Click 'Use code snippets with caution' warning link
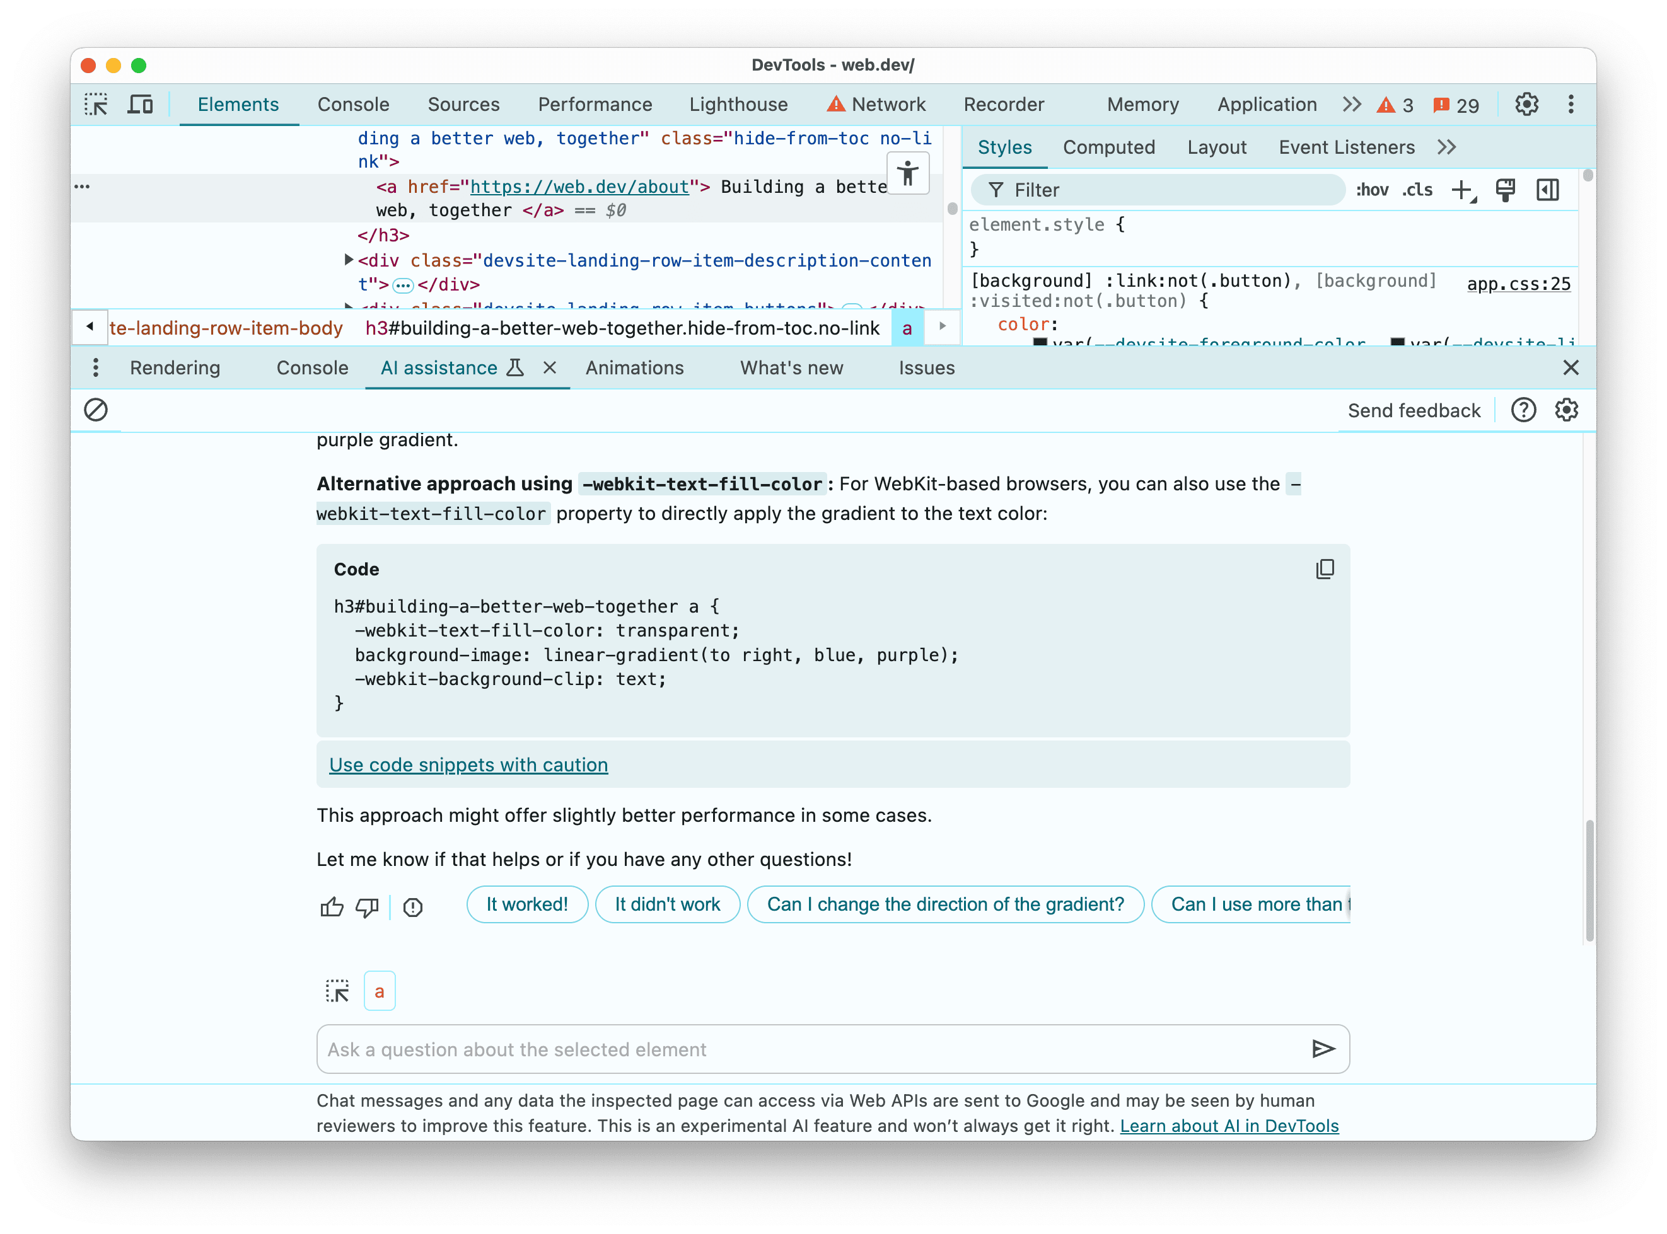 click(469, 763)
